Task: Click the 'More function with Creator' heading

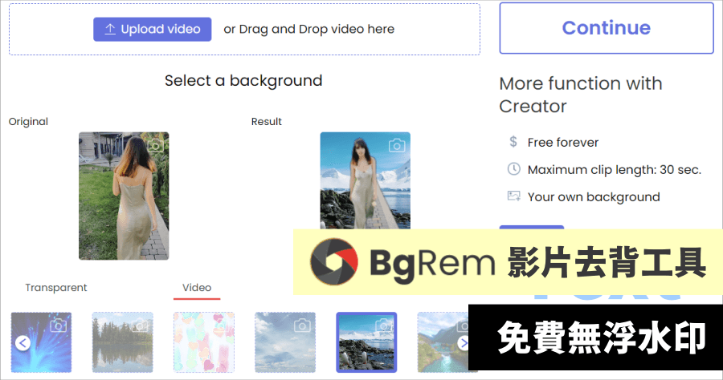Action: 581,95
